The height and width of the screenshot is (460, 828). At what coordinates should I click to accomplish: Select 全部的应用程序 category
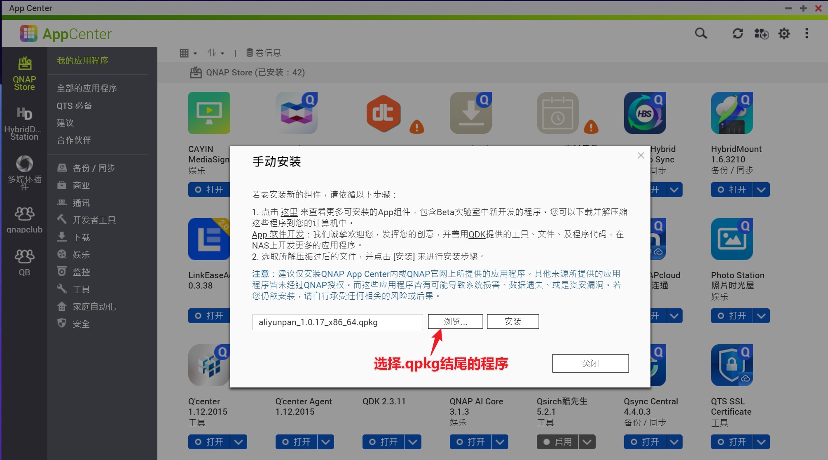pos(87,88)
